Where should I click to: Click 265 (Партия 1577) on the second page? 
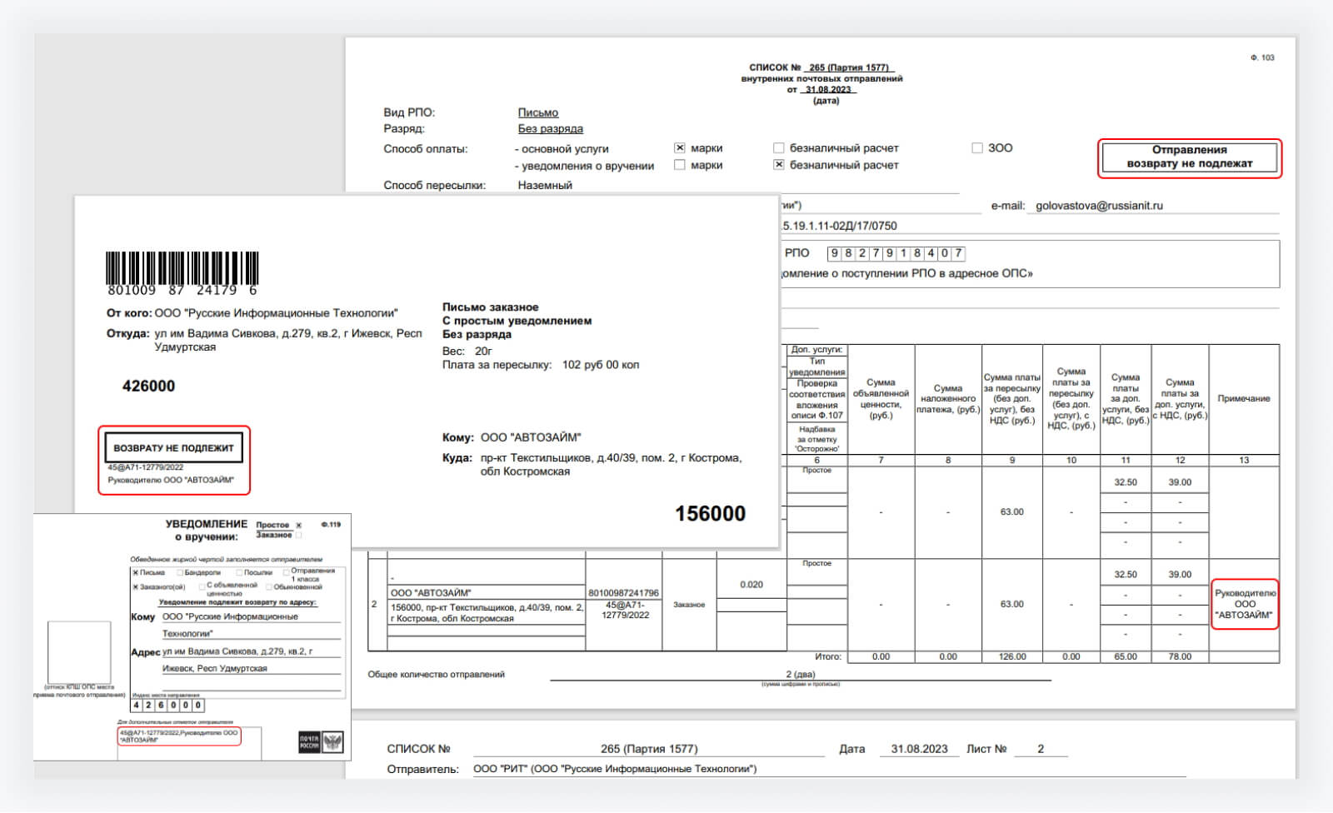click(x=649, y=749)
